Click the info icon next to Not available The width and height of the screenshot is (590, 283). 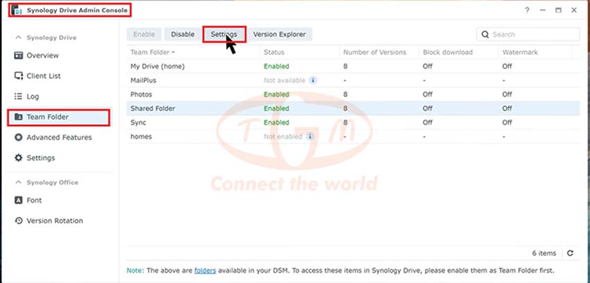pyautogui.click(x=313, y=80)
